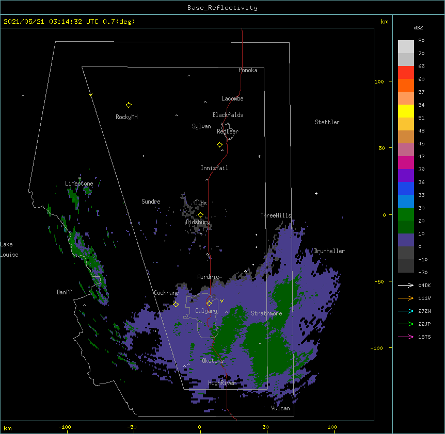Click the Lacombe label
Image resolution: width=445 pixels, height=434 pixels.
[232, 98]
